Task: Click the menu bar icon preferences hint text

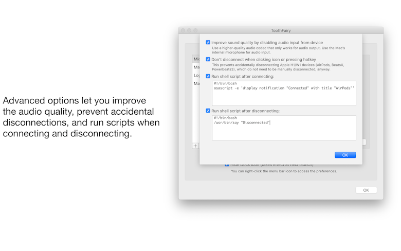Action: tap(284, 171)
